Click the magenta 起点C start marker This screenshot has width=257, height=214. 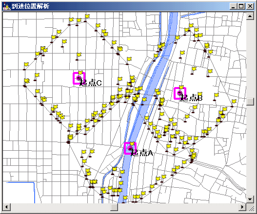(x=79, y=78)
